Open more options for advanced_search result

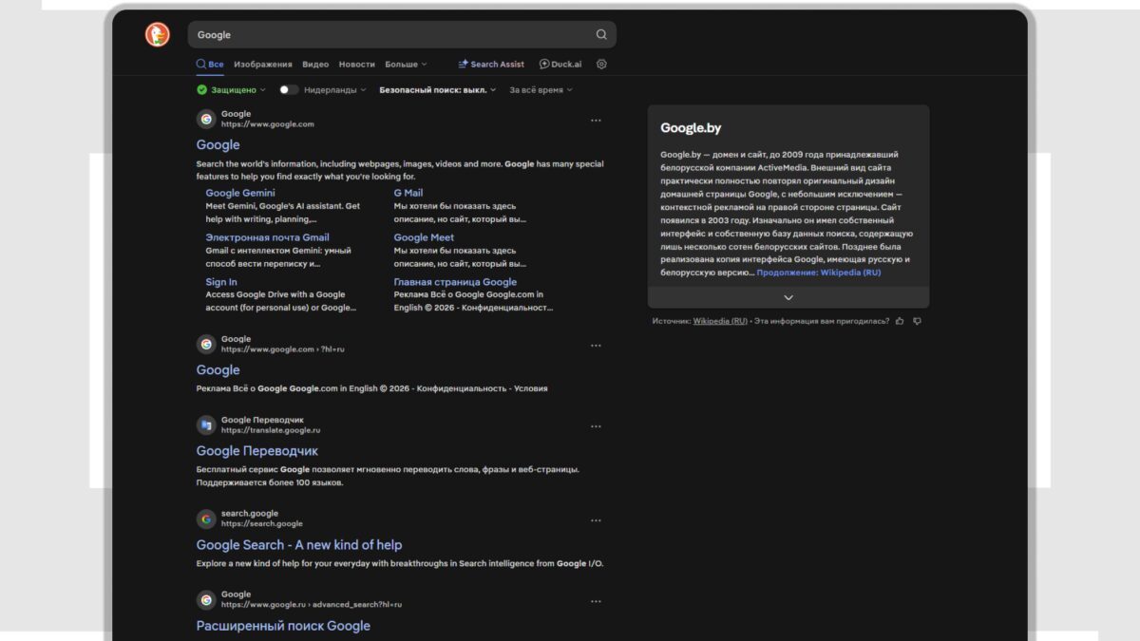[596, 601]
